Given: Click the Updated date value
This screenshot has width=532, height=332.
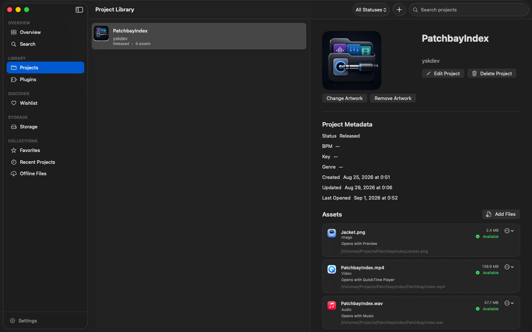Looking at the screenshot, I should pos(368,188).
